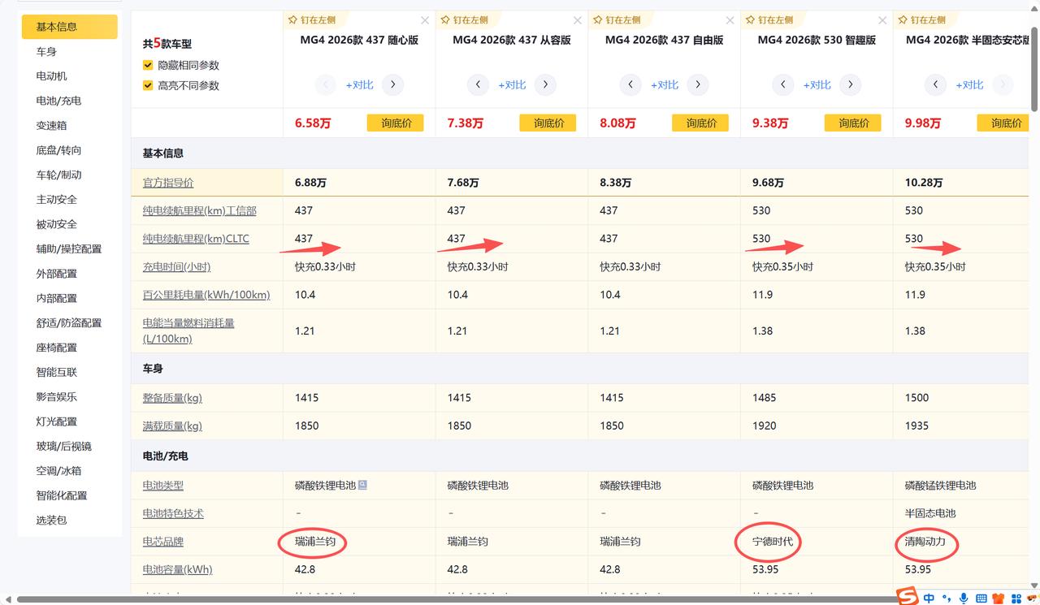This screenshot has width=1040, height=605.
Task: Add MG4 437 随心版 to comparison via +对比
Action: tap(359, 84)
